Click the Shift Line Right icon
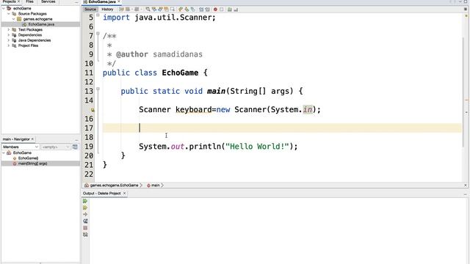The width and height of the screenshot is (470, 264). point(208,10)
